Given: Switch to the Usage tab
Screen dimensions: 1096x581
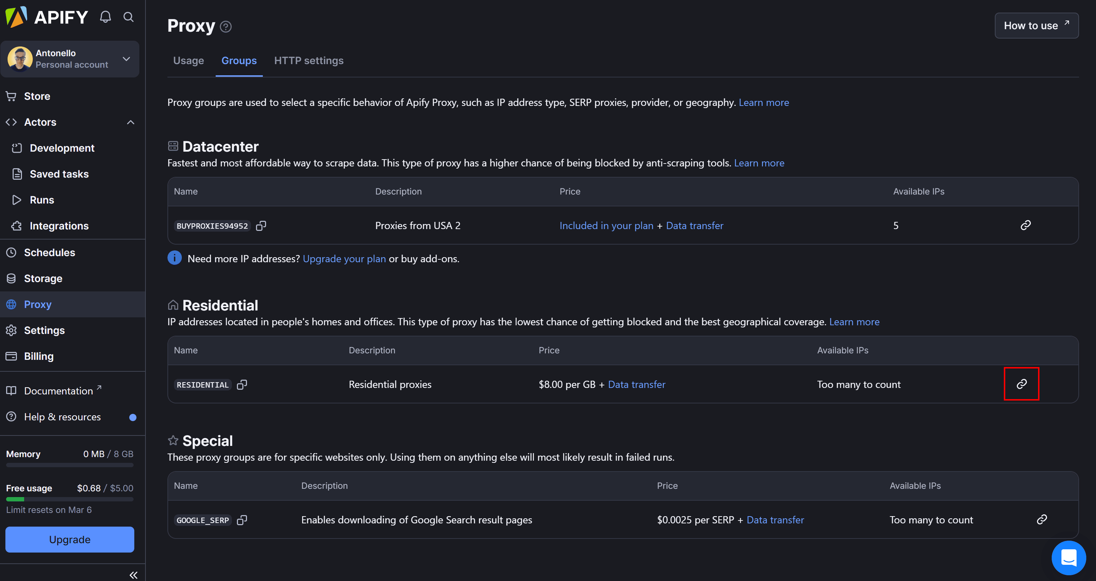Looking at the screenshot, I should click(188, 61).
